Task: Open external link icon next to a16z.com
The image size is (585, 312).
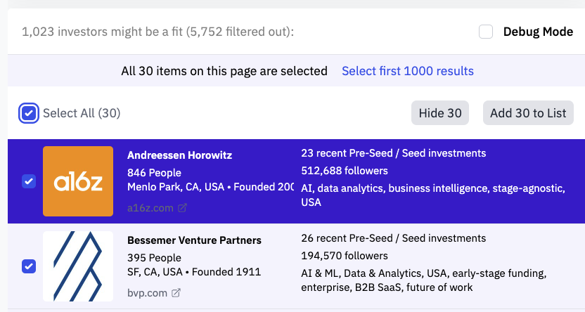Action: click(x=182, y=208)
